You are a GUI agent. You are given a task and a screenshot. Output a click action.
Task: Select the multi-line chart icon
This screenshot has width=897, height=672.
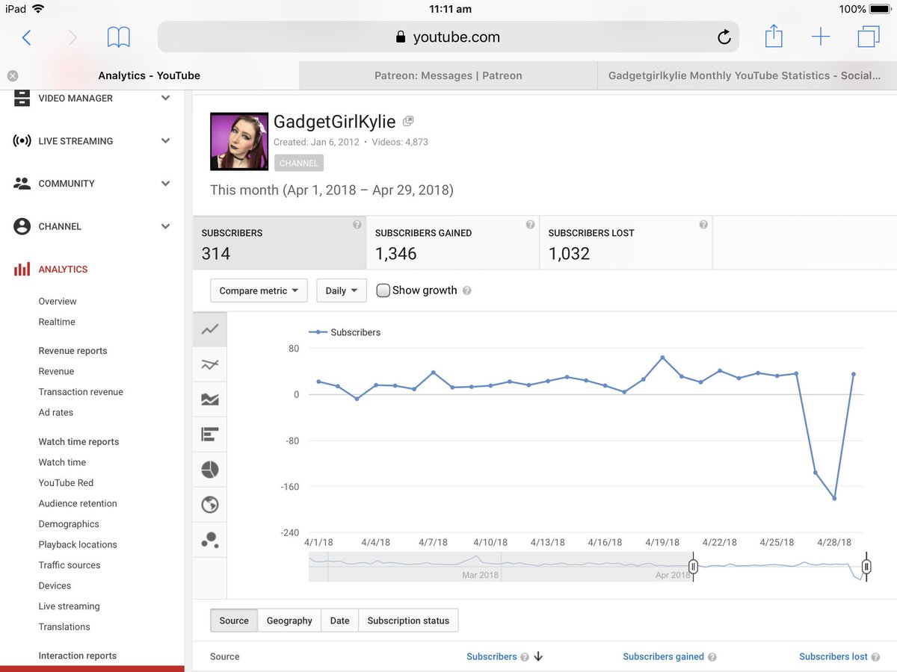(x=210, y=364)
